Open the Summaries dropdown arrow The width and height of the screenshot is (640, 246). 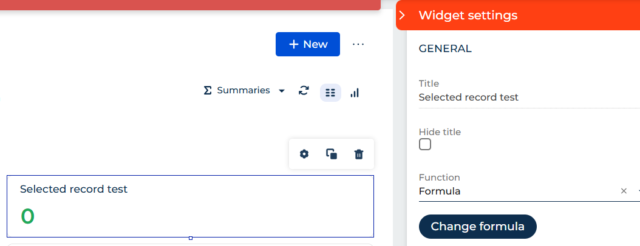point(282,91)
